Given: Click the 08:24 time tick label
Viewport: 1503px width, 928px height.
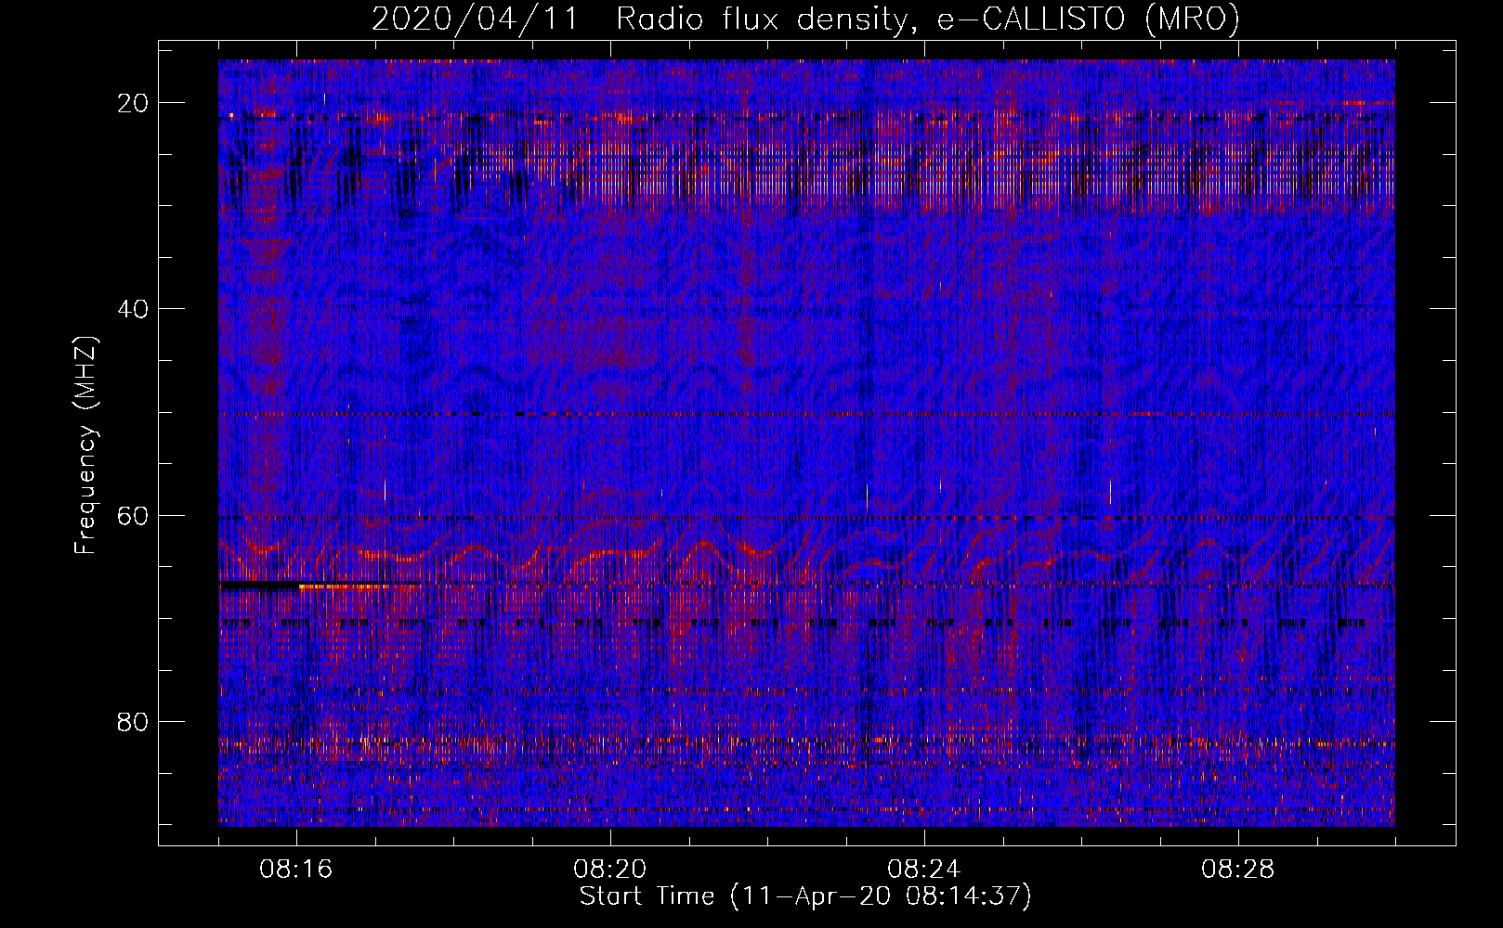Looking at the screenshot, I should (924, 870).
